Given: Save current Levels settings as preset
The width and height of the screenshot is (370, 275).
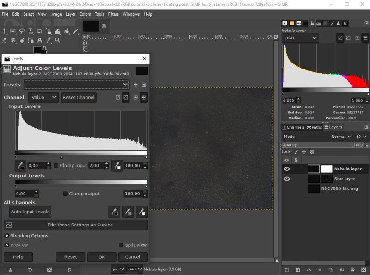Looking at the screenshot, I should pyautogui.click(x=136, y=85).
